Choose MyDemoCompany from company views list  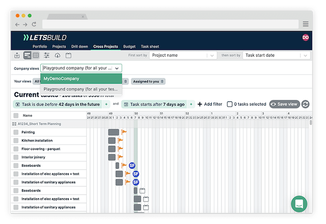(80, 78)
